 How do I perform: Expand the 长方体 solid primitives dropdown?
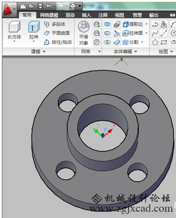point(14,41)
